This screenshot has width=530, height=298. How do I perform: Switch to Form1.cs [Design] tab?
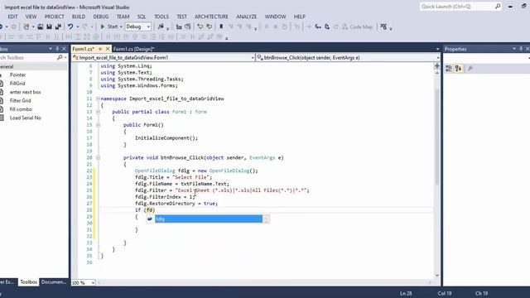(x=133, y=50)
